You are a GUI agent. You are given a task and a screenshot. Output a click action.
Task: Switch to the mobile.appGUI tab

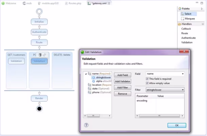pyautogui.click(x=49, y=3)
